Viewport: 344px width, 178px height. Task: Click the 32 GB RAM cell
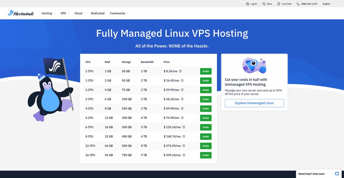[109, 136]
